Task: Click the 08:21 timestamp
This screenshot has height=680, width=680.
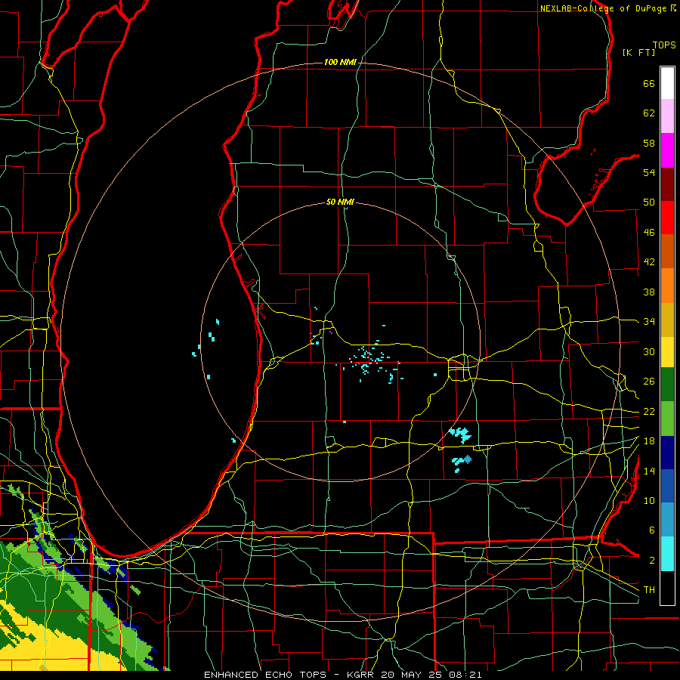Action: coord(467,675)
